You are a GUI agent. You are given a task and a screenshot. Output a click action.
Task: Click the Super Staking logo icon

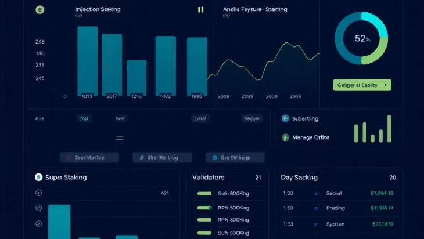(x=38, y=178)
